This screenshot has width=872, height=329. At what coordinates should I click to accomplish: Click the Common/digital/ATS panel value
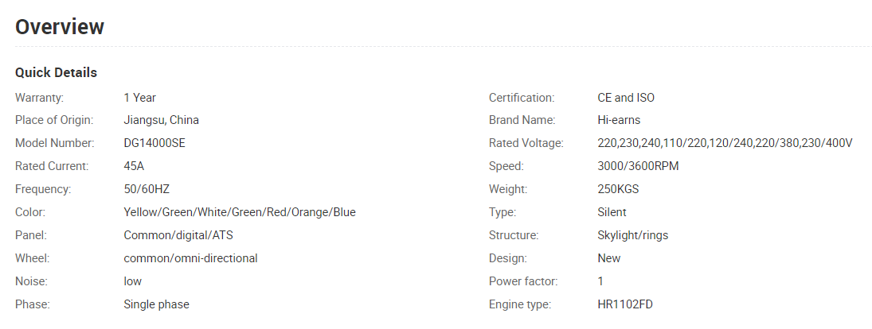178,235
